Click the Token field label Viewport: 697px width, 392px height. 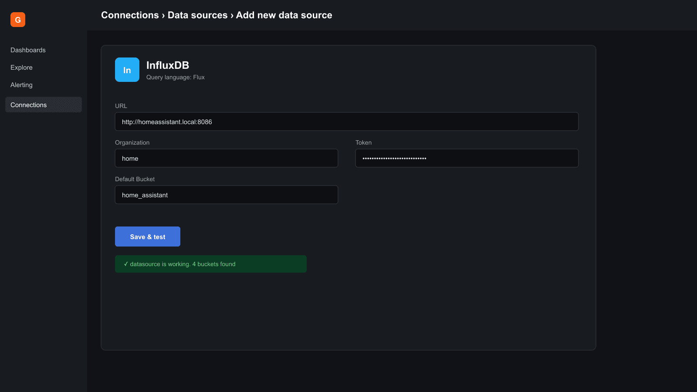(363, 142)
